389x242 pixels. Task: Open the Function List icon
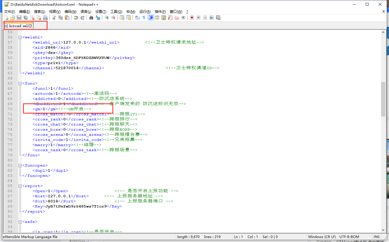point(170,18)
